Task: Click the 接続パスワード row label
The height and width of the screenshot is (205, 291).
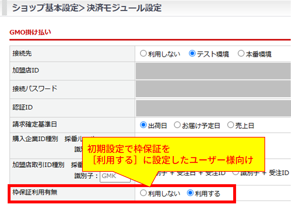Action: [35, 89]
